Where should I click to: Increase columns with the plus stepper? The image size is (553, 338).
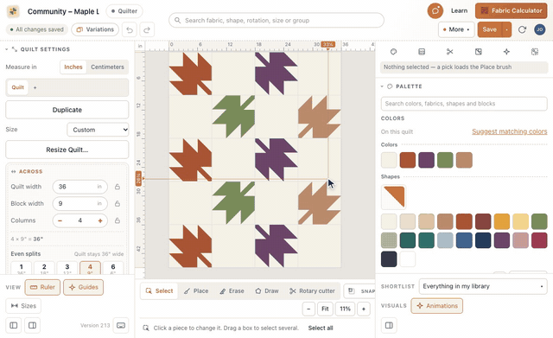coord(100,220)
